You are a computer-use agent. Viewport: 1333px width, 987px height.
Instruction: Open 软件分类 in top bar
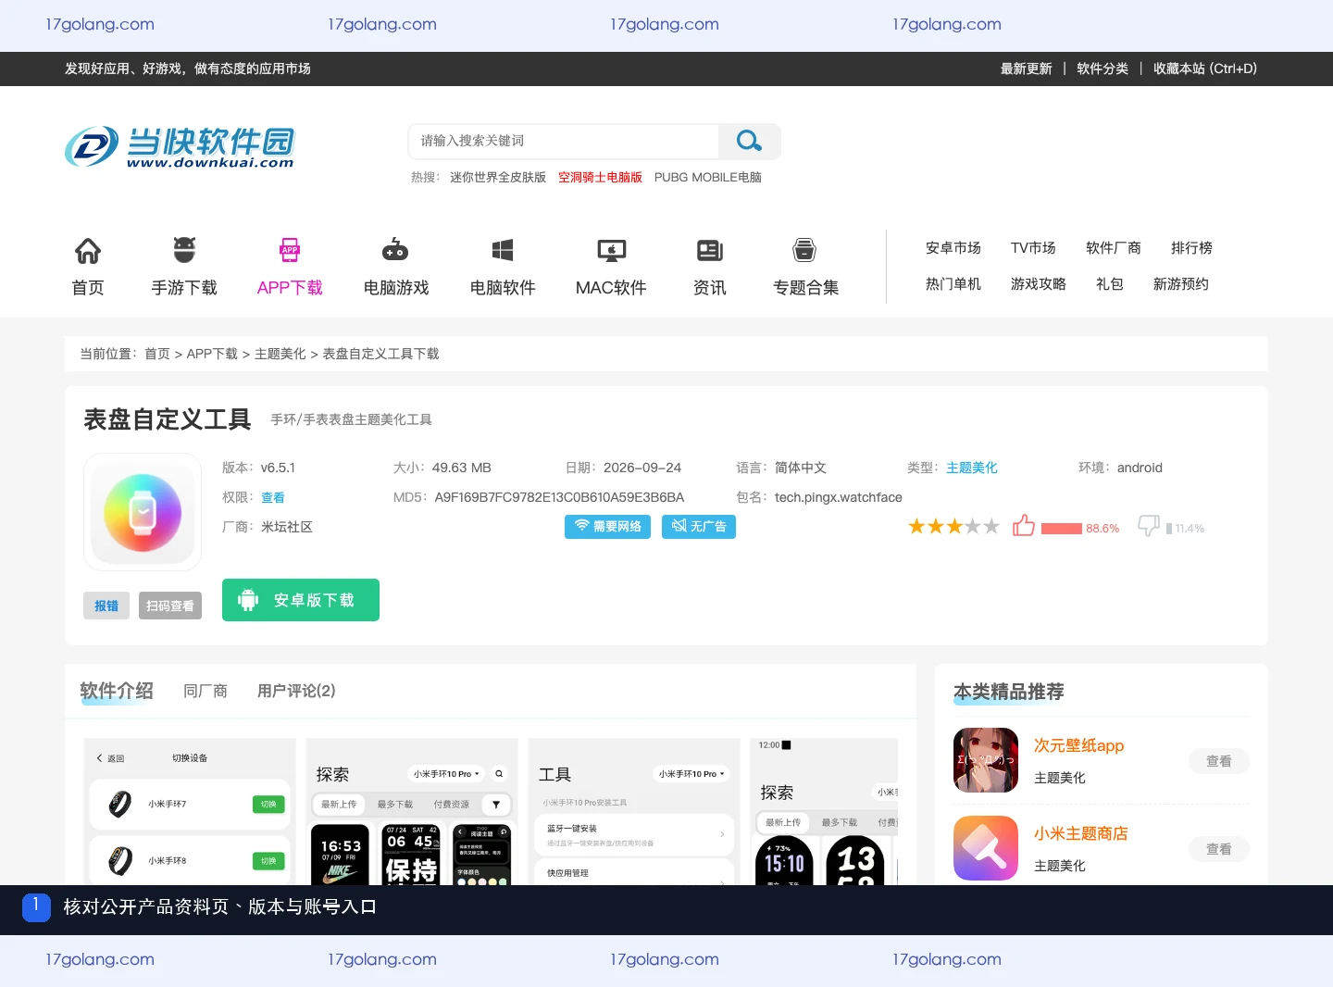(x=1103, y=69)
